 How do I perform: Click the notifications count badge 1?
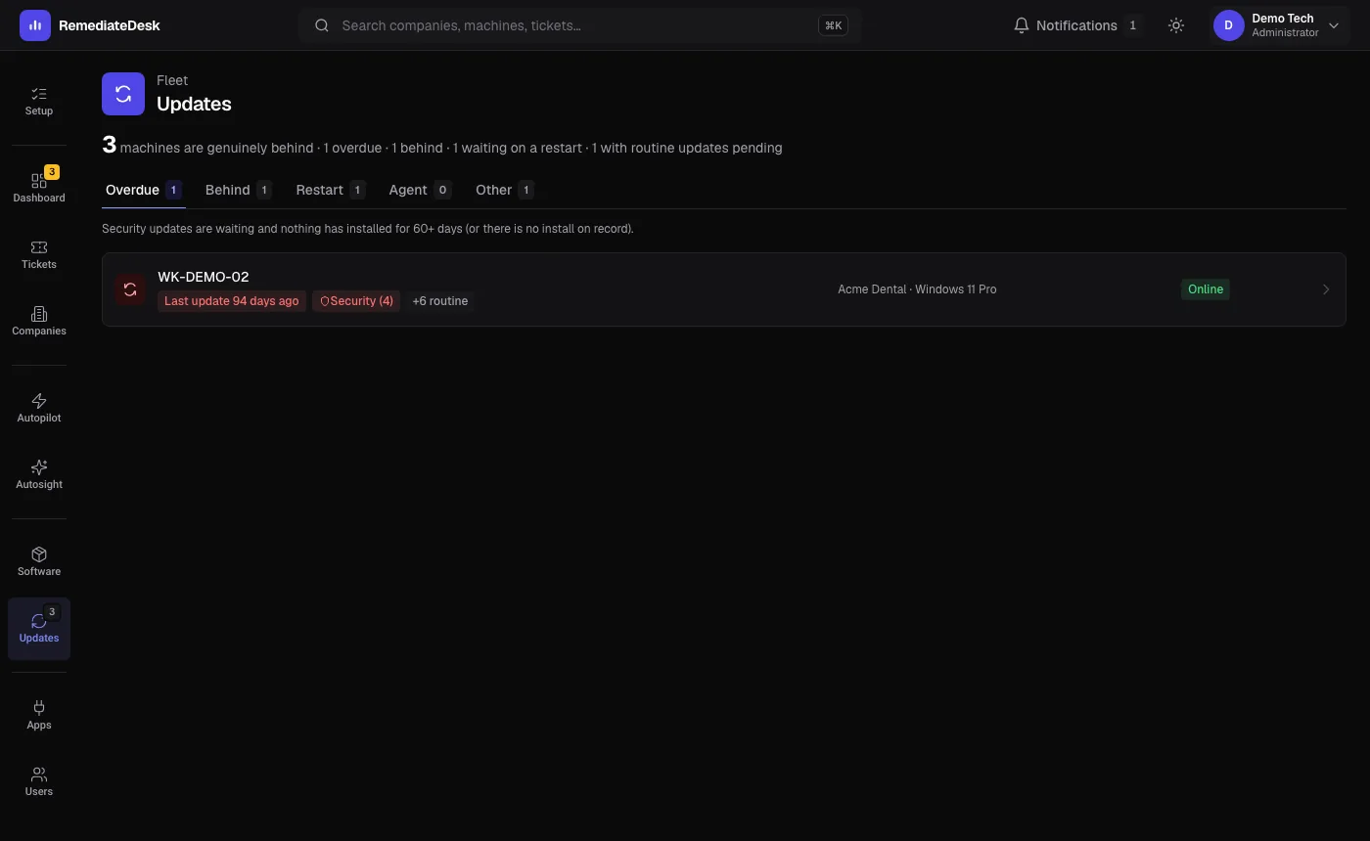point(1133,25)
